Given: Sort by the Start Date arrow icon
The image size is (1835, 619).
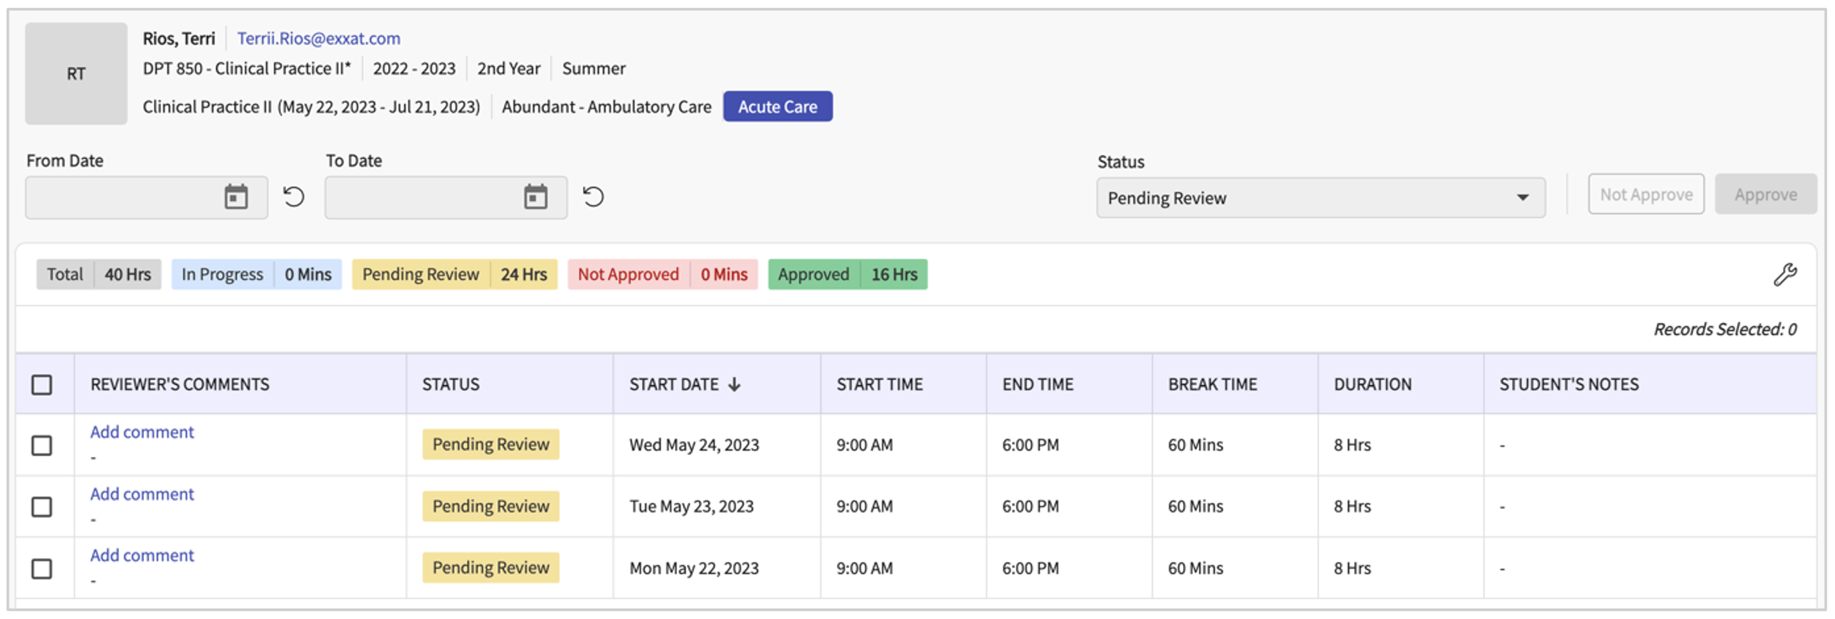Looking at the screenshot, I should 735,385.
